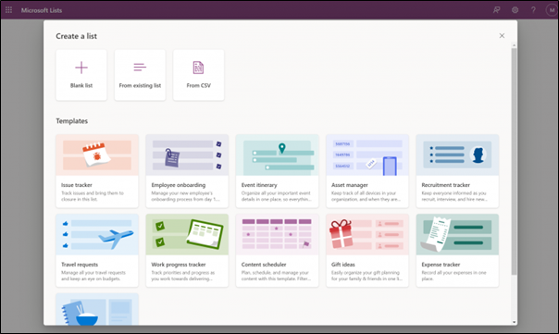Click the From existing list lines icon

[140, 67]
